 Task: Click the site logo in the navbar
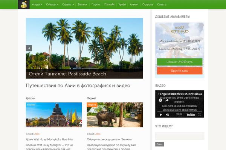coord(24,4)
